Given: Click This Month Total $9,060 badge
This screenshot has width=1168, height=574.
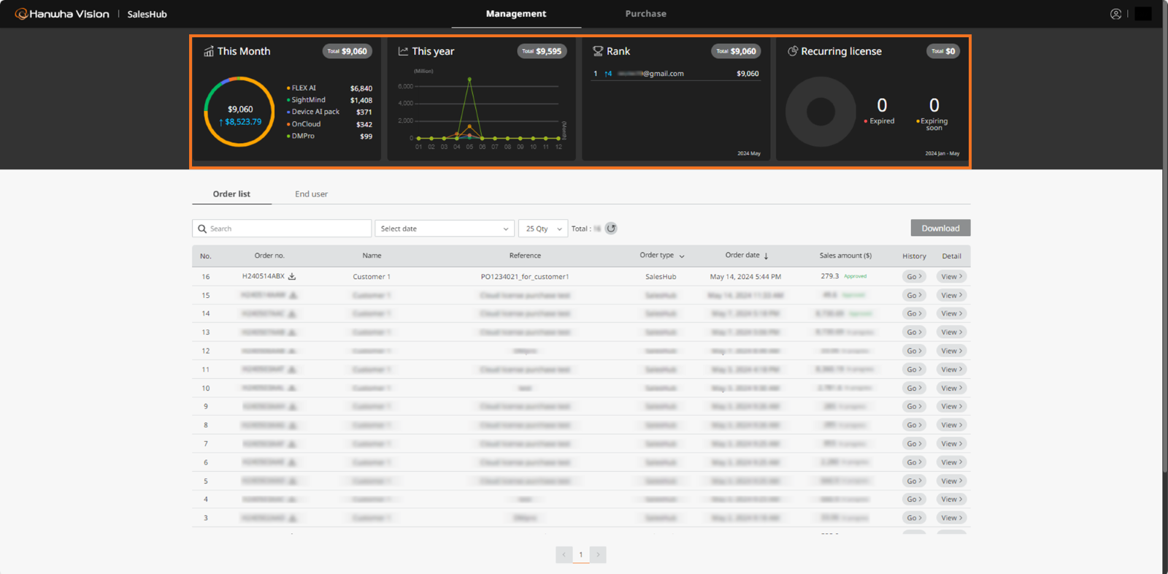Looking at the screenshot, I should click(x=347, y=51).
